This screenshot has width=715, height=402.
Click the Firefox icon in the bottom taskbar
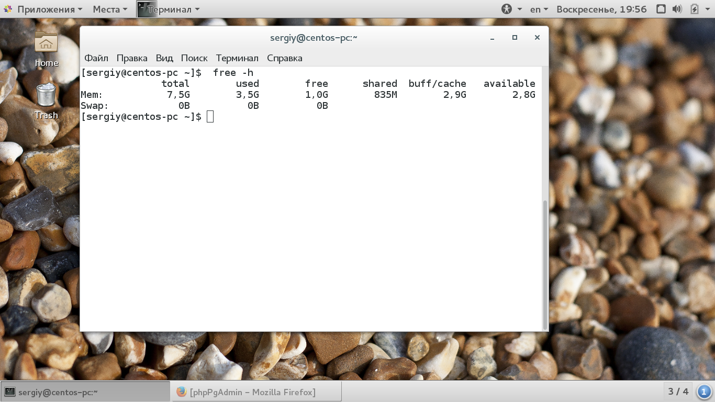182,392
